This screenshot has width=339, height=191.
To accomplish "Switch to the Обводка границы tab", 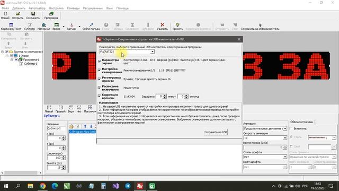I will (x=301, y=121).
